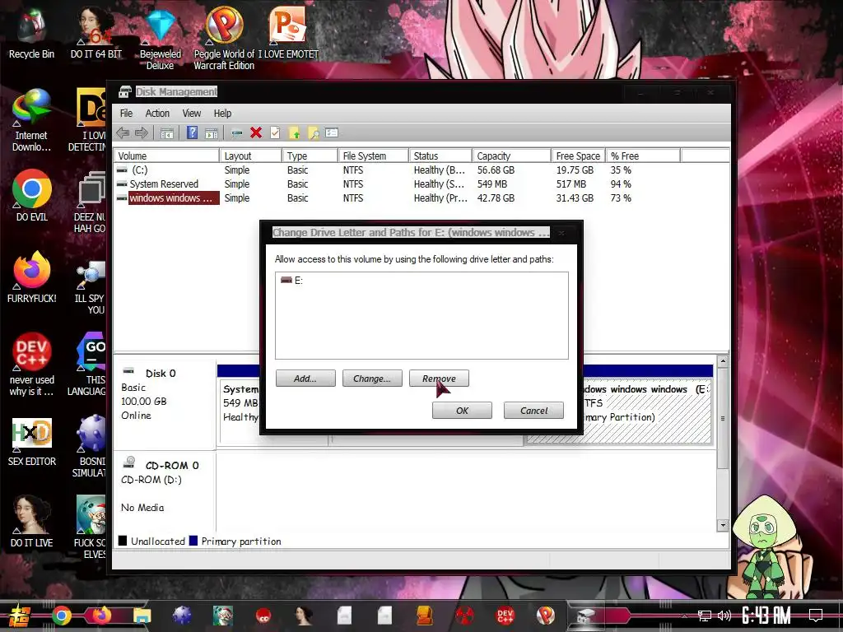
Task: Click the Disk 0 label in graphical view
Action: click(x=161, y=373)
